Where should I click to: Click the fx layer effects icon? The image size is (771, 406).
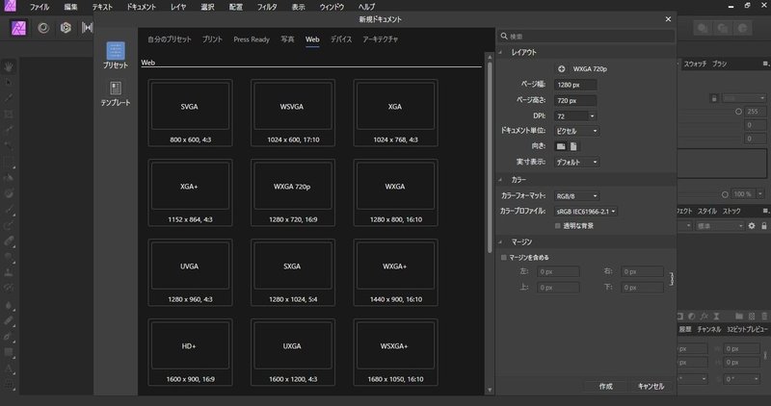point(705,317)
